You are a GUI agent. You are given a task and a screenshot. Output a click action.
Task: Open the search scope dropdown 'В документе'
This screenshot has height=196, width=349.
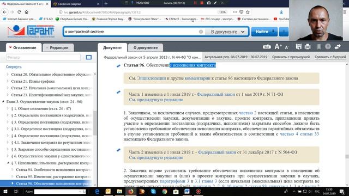pyautogui.click(x=227, y=32)
